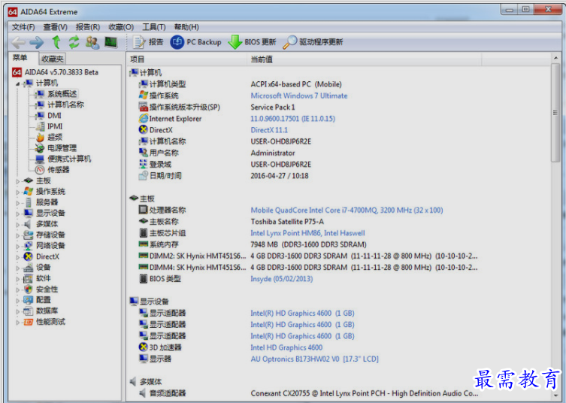The width and height of the screenshot is (566, 403).
Task: Select DMI tree item
Action: click(54, 116)
